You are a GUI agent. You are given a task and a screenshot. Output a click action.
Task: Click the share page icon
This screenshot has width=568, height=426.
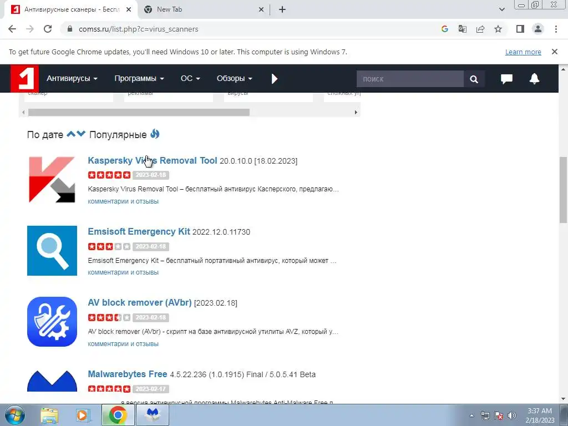[480, 29]
